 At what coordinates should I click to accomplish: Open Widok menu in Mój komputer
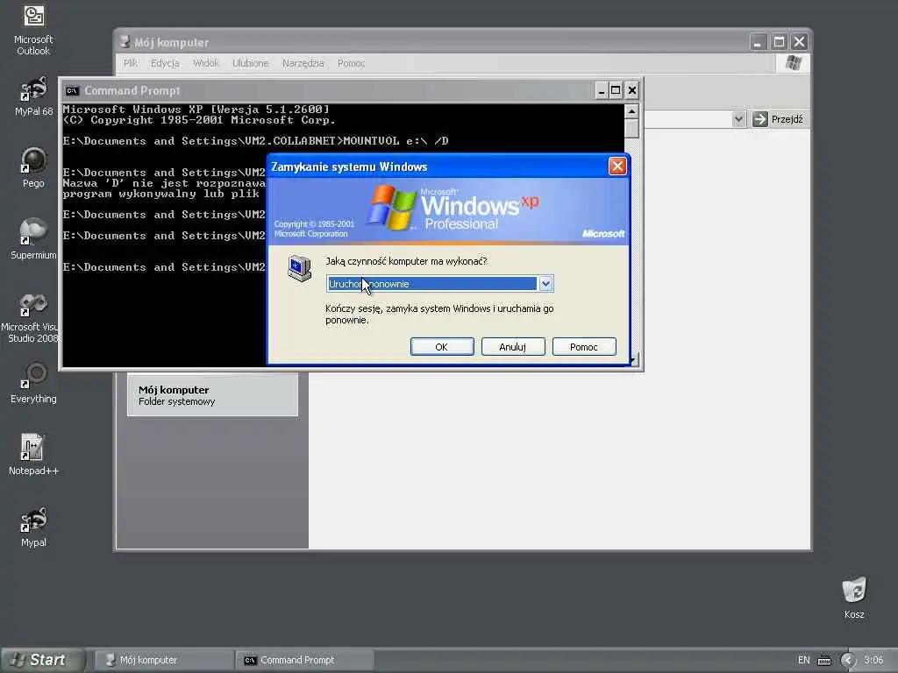[205, 63]
